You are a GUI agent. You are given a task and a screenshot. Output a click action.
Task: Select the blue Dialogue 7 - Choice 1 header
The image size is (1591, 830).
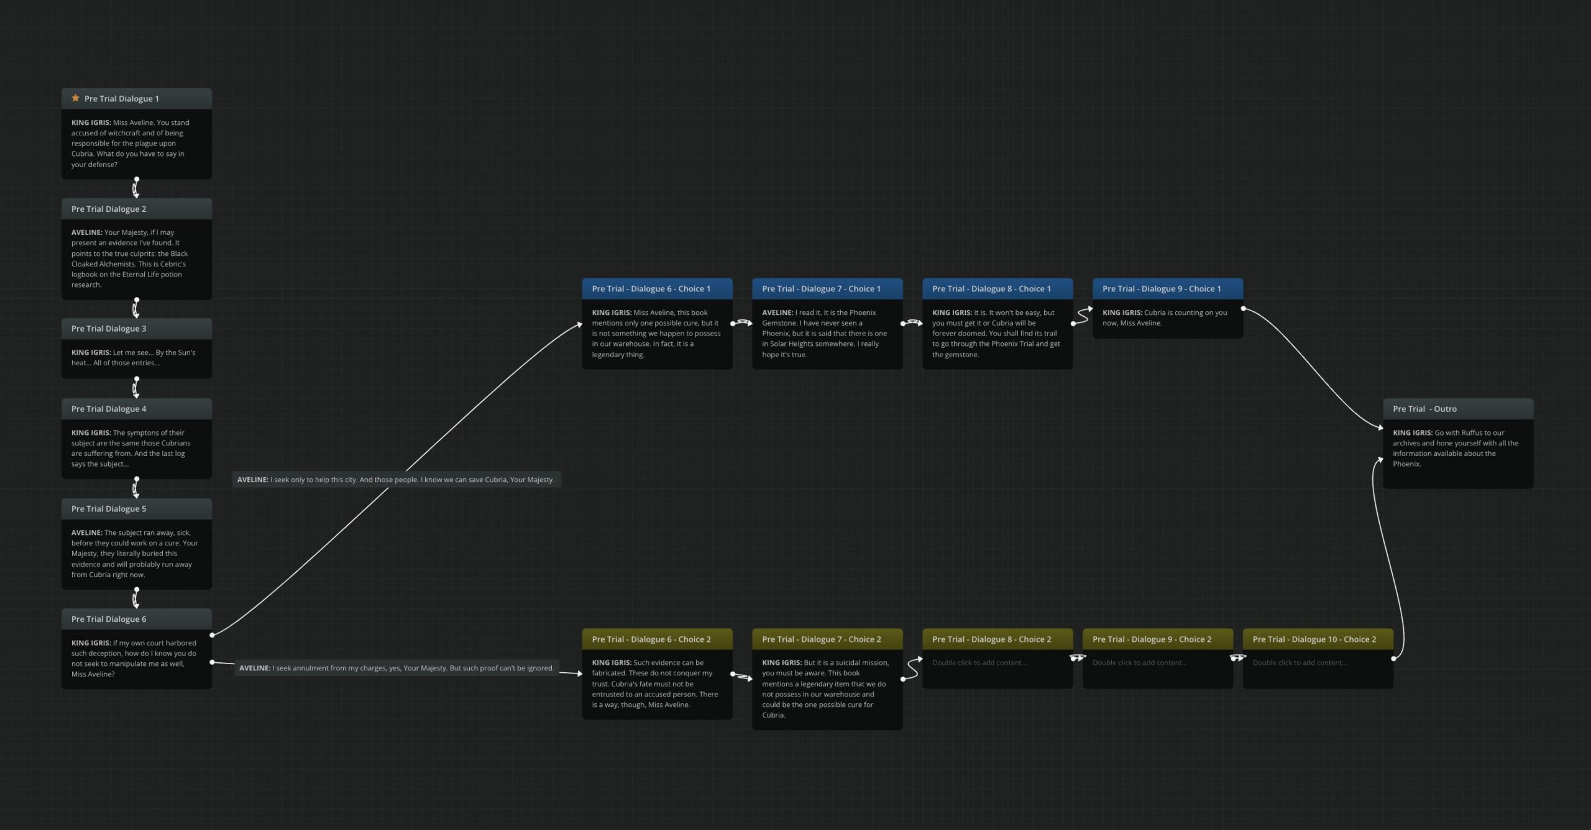(827, 289)
